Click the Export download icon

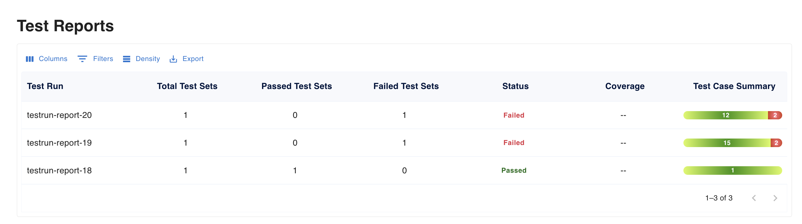tap(173, 59)
